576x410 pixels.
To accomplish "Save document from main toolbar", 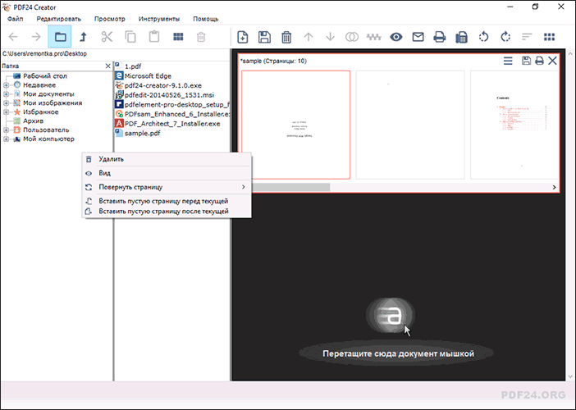I will tap(264, 37).
